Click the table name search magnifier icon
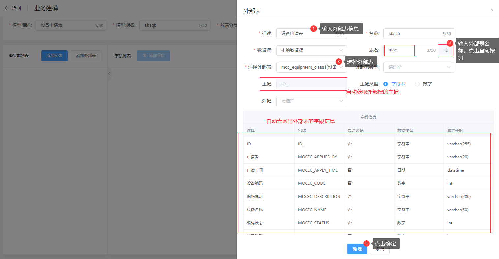Image resolution: width=499 pixels, height=259 pixels. click(x=446, y=50)
